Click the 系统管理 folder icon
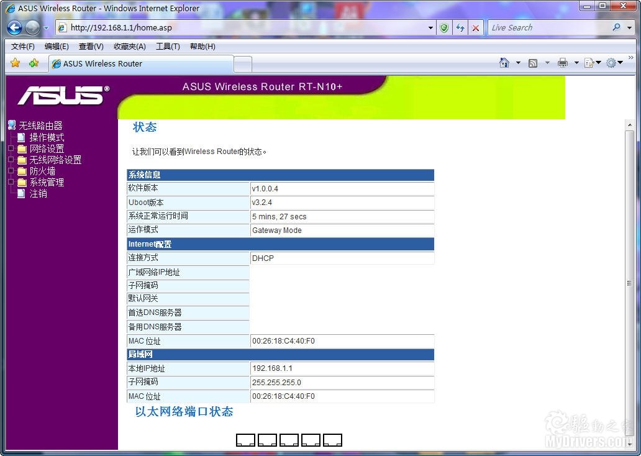Image resolution: width=641 pixels, height=456 pixels. (x=22, y=182)
